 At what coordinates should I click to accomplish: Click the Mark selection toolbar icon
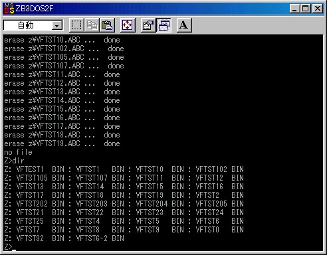(76, 25)
